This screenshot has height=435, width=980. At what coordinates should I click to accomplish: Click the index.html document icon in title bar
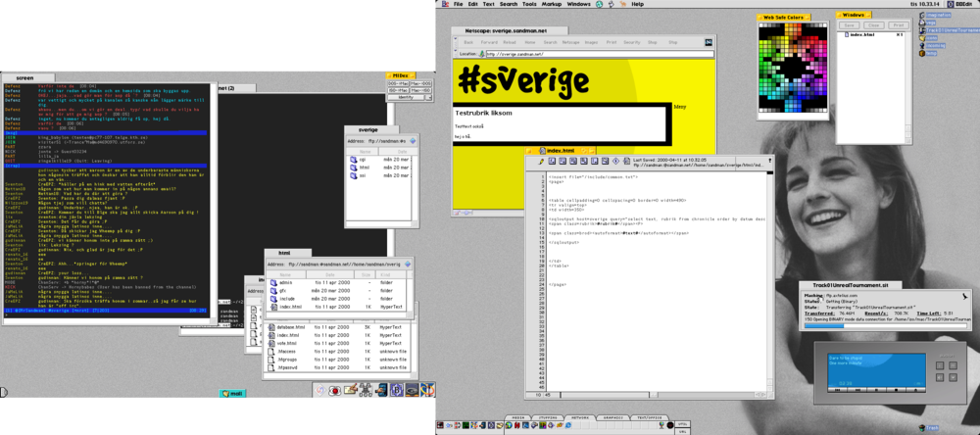[542, 150]
